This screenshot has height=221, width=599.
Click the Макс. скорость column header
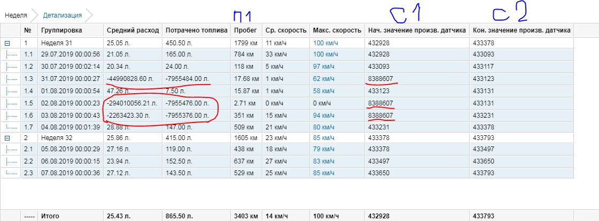coord(337,31)
